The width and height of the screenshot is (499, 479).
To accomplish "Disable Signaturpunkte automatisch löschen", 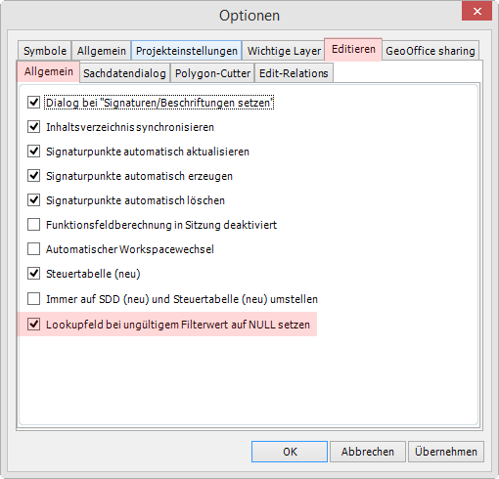I will pos(34,200).
